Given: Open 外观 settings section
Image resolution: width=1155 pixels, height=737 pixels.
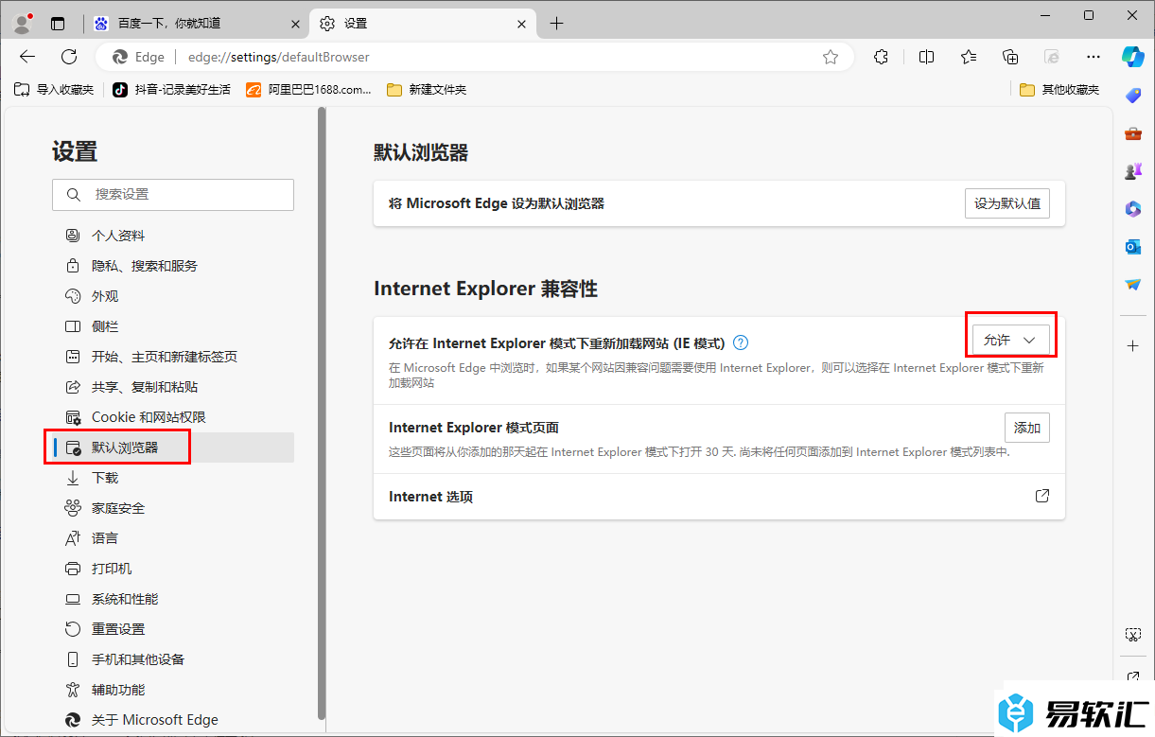Looking at the screenshot, I should point(173,296).
